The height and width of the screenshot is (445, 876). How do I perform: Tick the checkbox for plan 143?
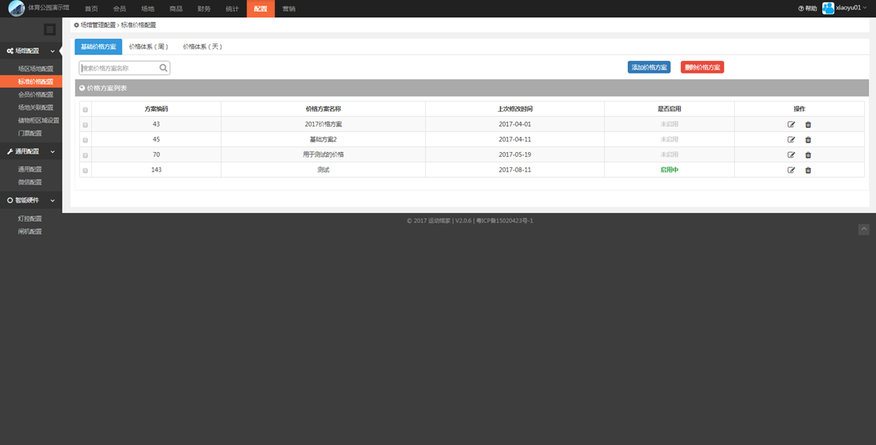[85, 170]
